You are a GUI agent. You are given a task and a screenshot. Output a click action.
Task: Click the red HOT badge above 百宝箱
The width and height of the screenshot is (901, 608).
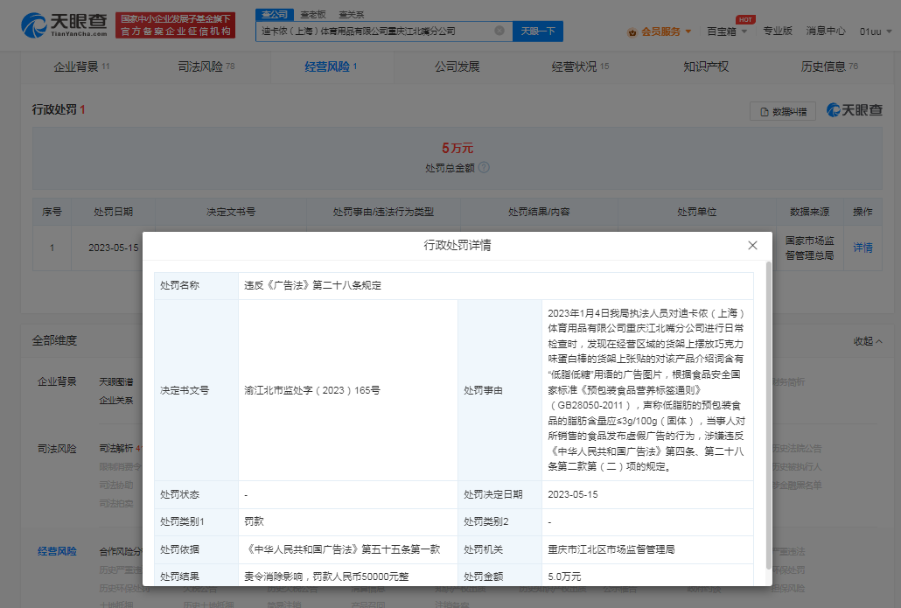pos(748,17)
